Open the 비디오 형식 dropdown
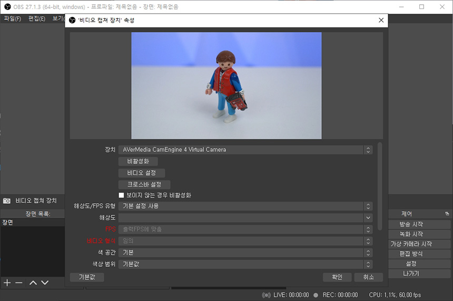453x301 pixels. [x=245, y=241]
